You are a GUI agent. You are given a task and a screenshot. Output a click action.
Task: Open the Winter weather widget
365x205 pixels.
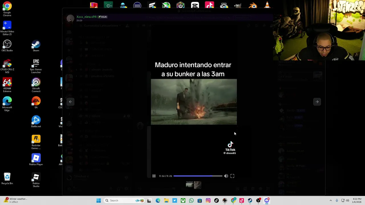(15, 200)
